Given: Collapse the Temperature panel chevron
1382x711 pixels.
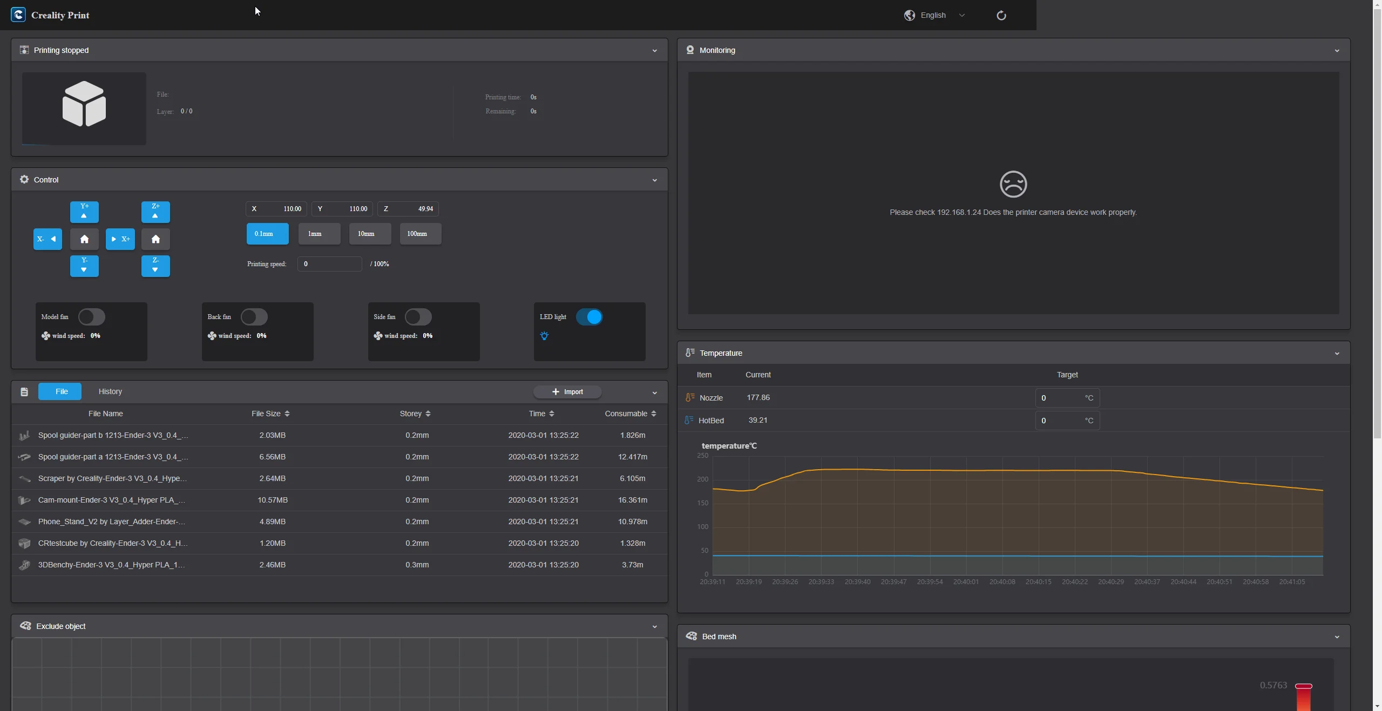Looking at the screenshot, I should pos(1337,354).
